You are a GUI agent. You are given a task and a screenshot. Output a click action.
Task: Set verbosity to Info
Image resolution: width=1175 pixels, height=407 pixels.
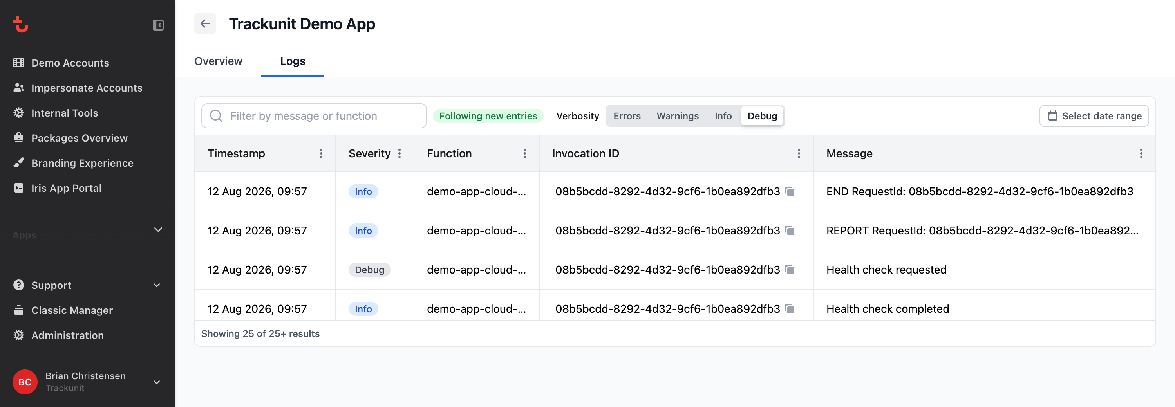click(x=723, y=116)
